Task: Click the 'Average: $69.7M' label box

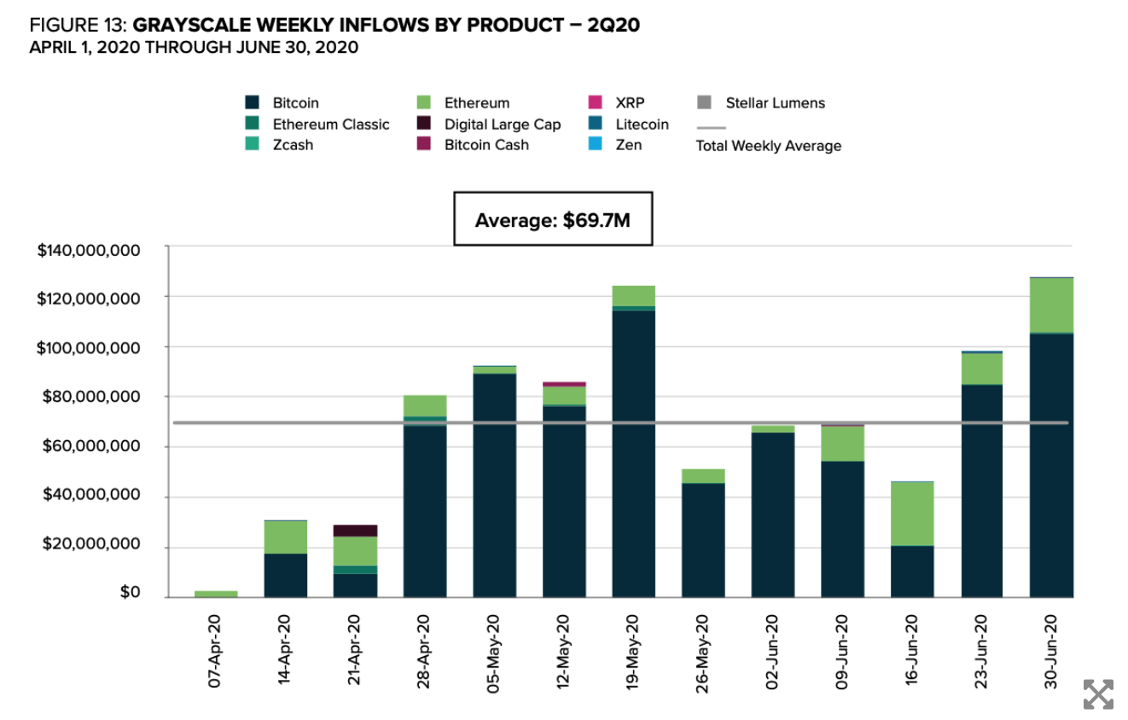Action: (553, 219)
